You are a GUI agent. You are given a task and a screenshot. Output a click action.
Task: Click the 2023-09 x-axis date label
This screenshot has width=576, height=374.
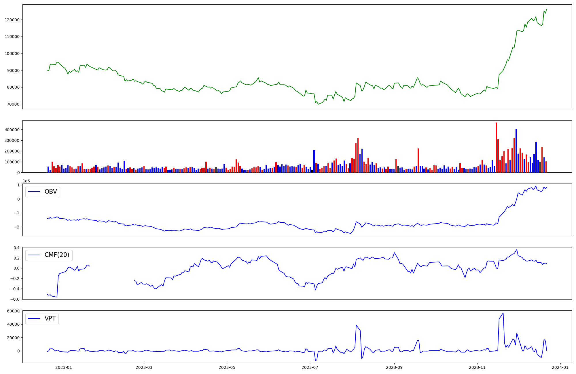point(394,367)
